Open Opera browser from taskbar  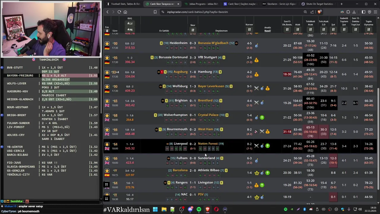point(216,209)
